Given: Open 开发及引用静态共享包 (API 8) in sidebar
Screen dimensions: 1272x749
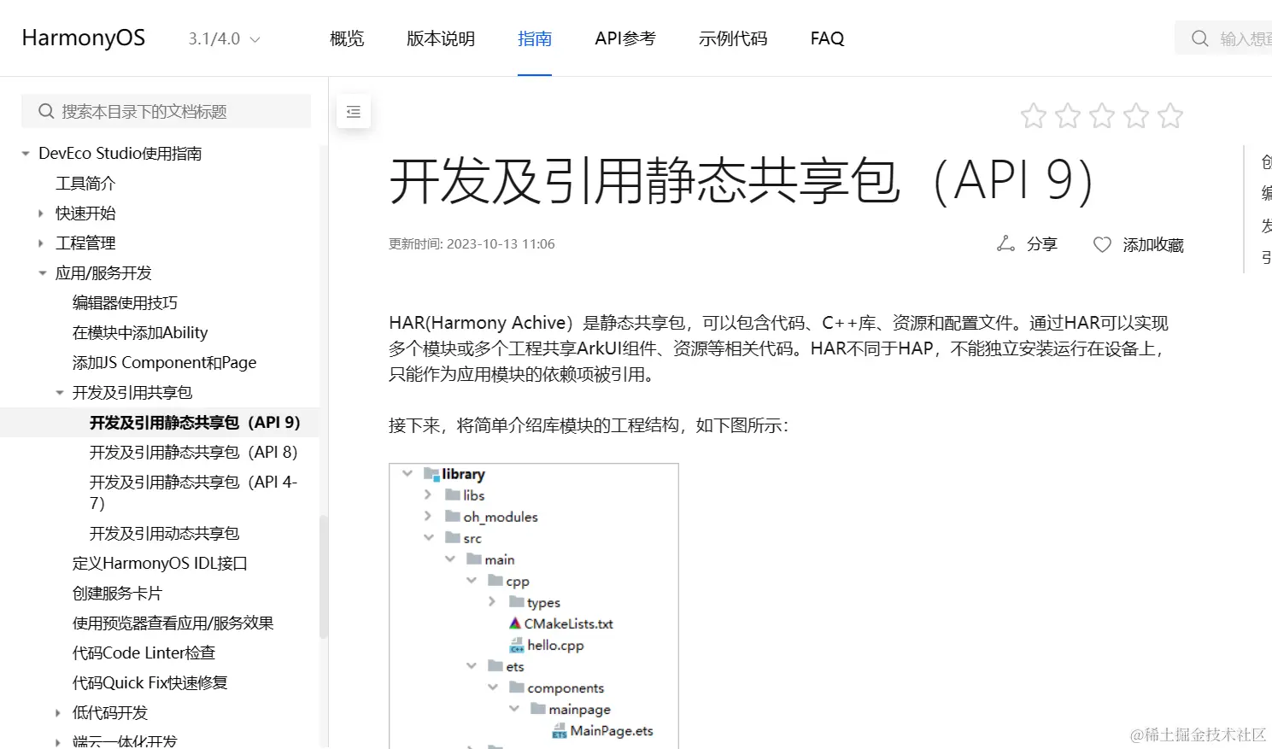Looking at the screenshot, I should 194,453.
